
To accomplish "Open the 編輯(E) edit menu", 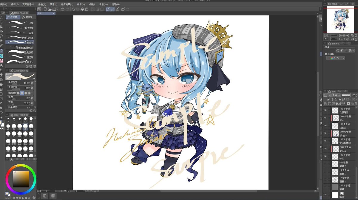I will 15,5.
